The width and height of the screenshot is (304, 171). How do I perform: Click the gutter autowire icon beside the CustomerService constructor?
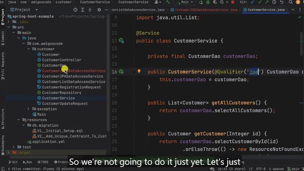[x=121, y=72]
